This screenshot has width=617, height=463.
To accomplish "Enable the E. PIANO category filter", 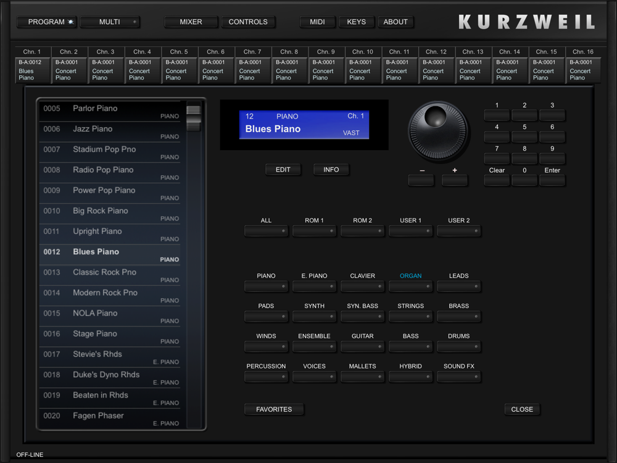I will 314,286.
